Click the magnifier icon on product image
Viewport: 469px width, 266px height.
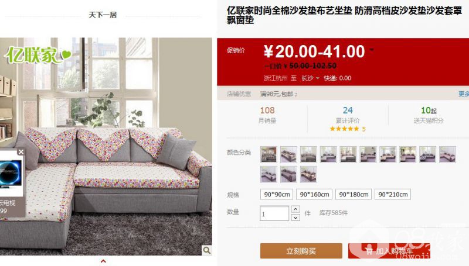[206, 250]
